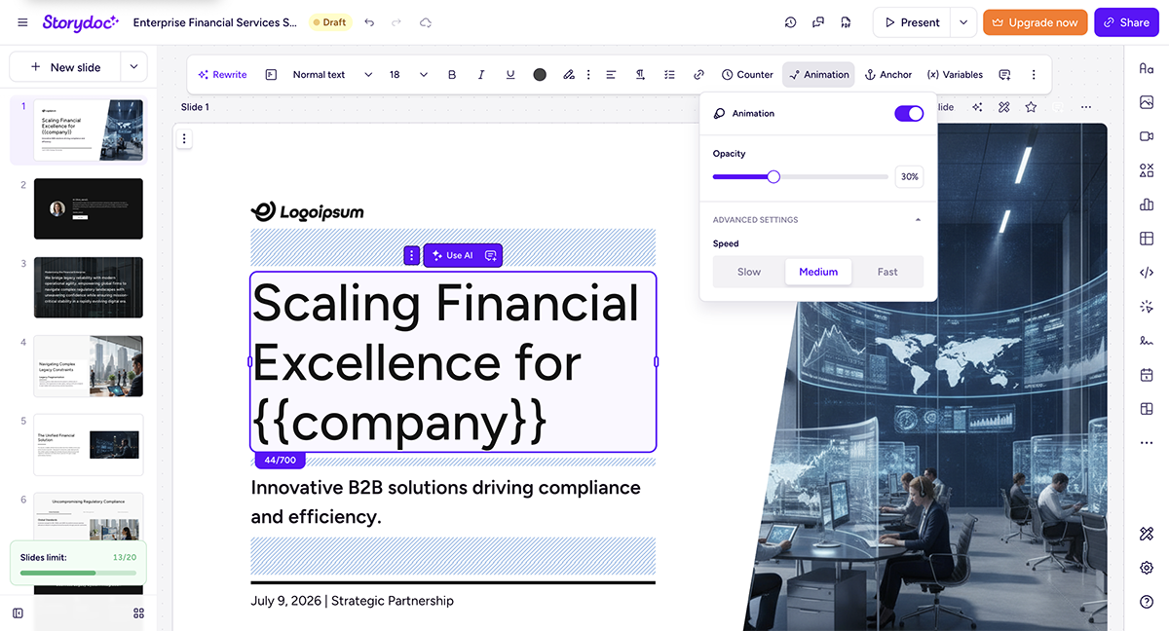Open the text styles Aa panel

click(1147, 68)
